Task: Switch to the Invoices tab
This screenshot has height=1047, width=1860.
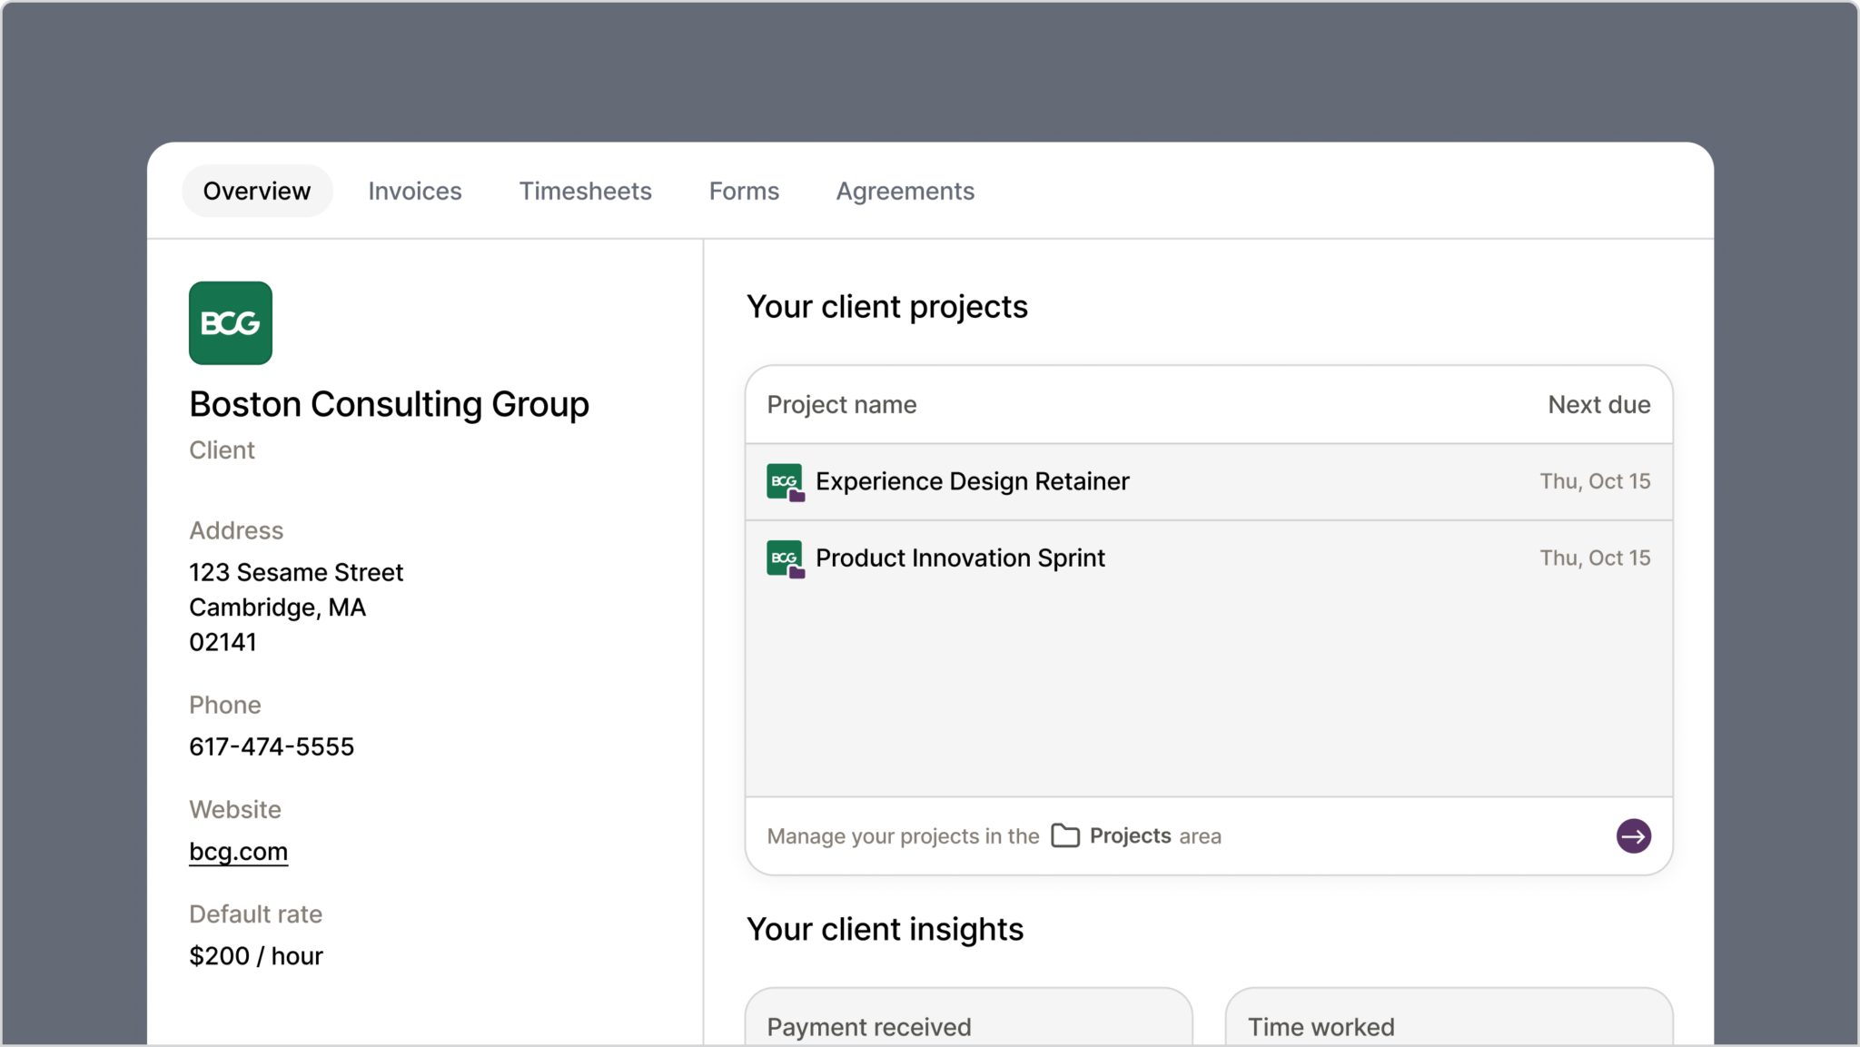Action: pyautogui.click(x=415, y=191)
